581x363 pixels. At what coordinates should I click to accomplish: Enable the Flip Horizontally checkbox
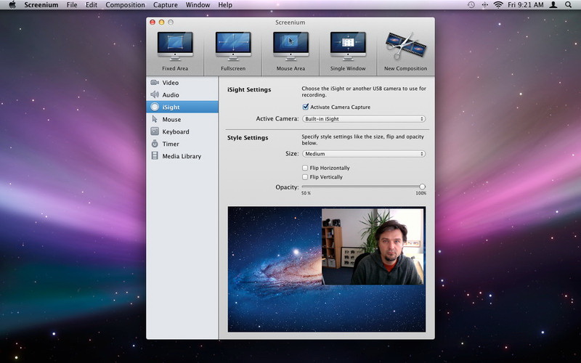pos(305,168)
